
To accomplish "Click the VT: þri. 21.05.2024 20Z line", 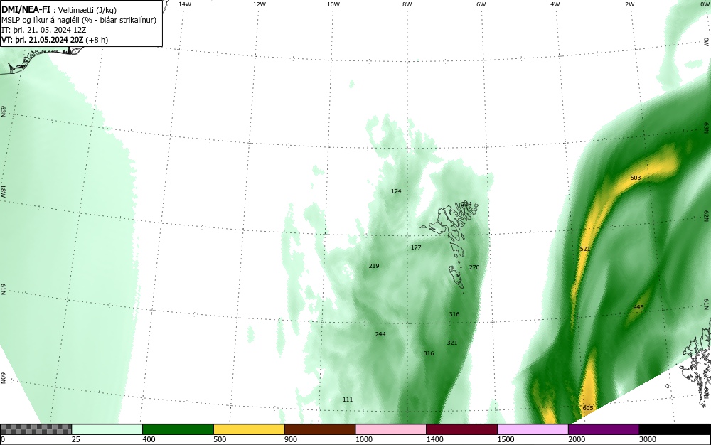I will [x=55, y=40].
